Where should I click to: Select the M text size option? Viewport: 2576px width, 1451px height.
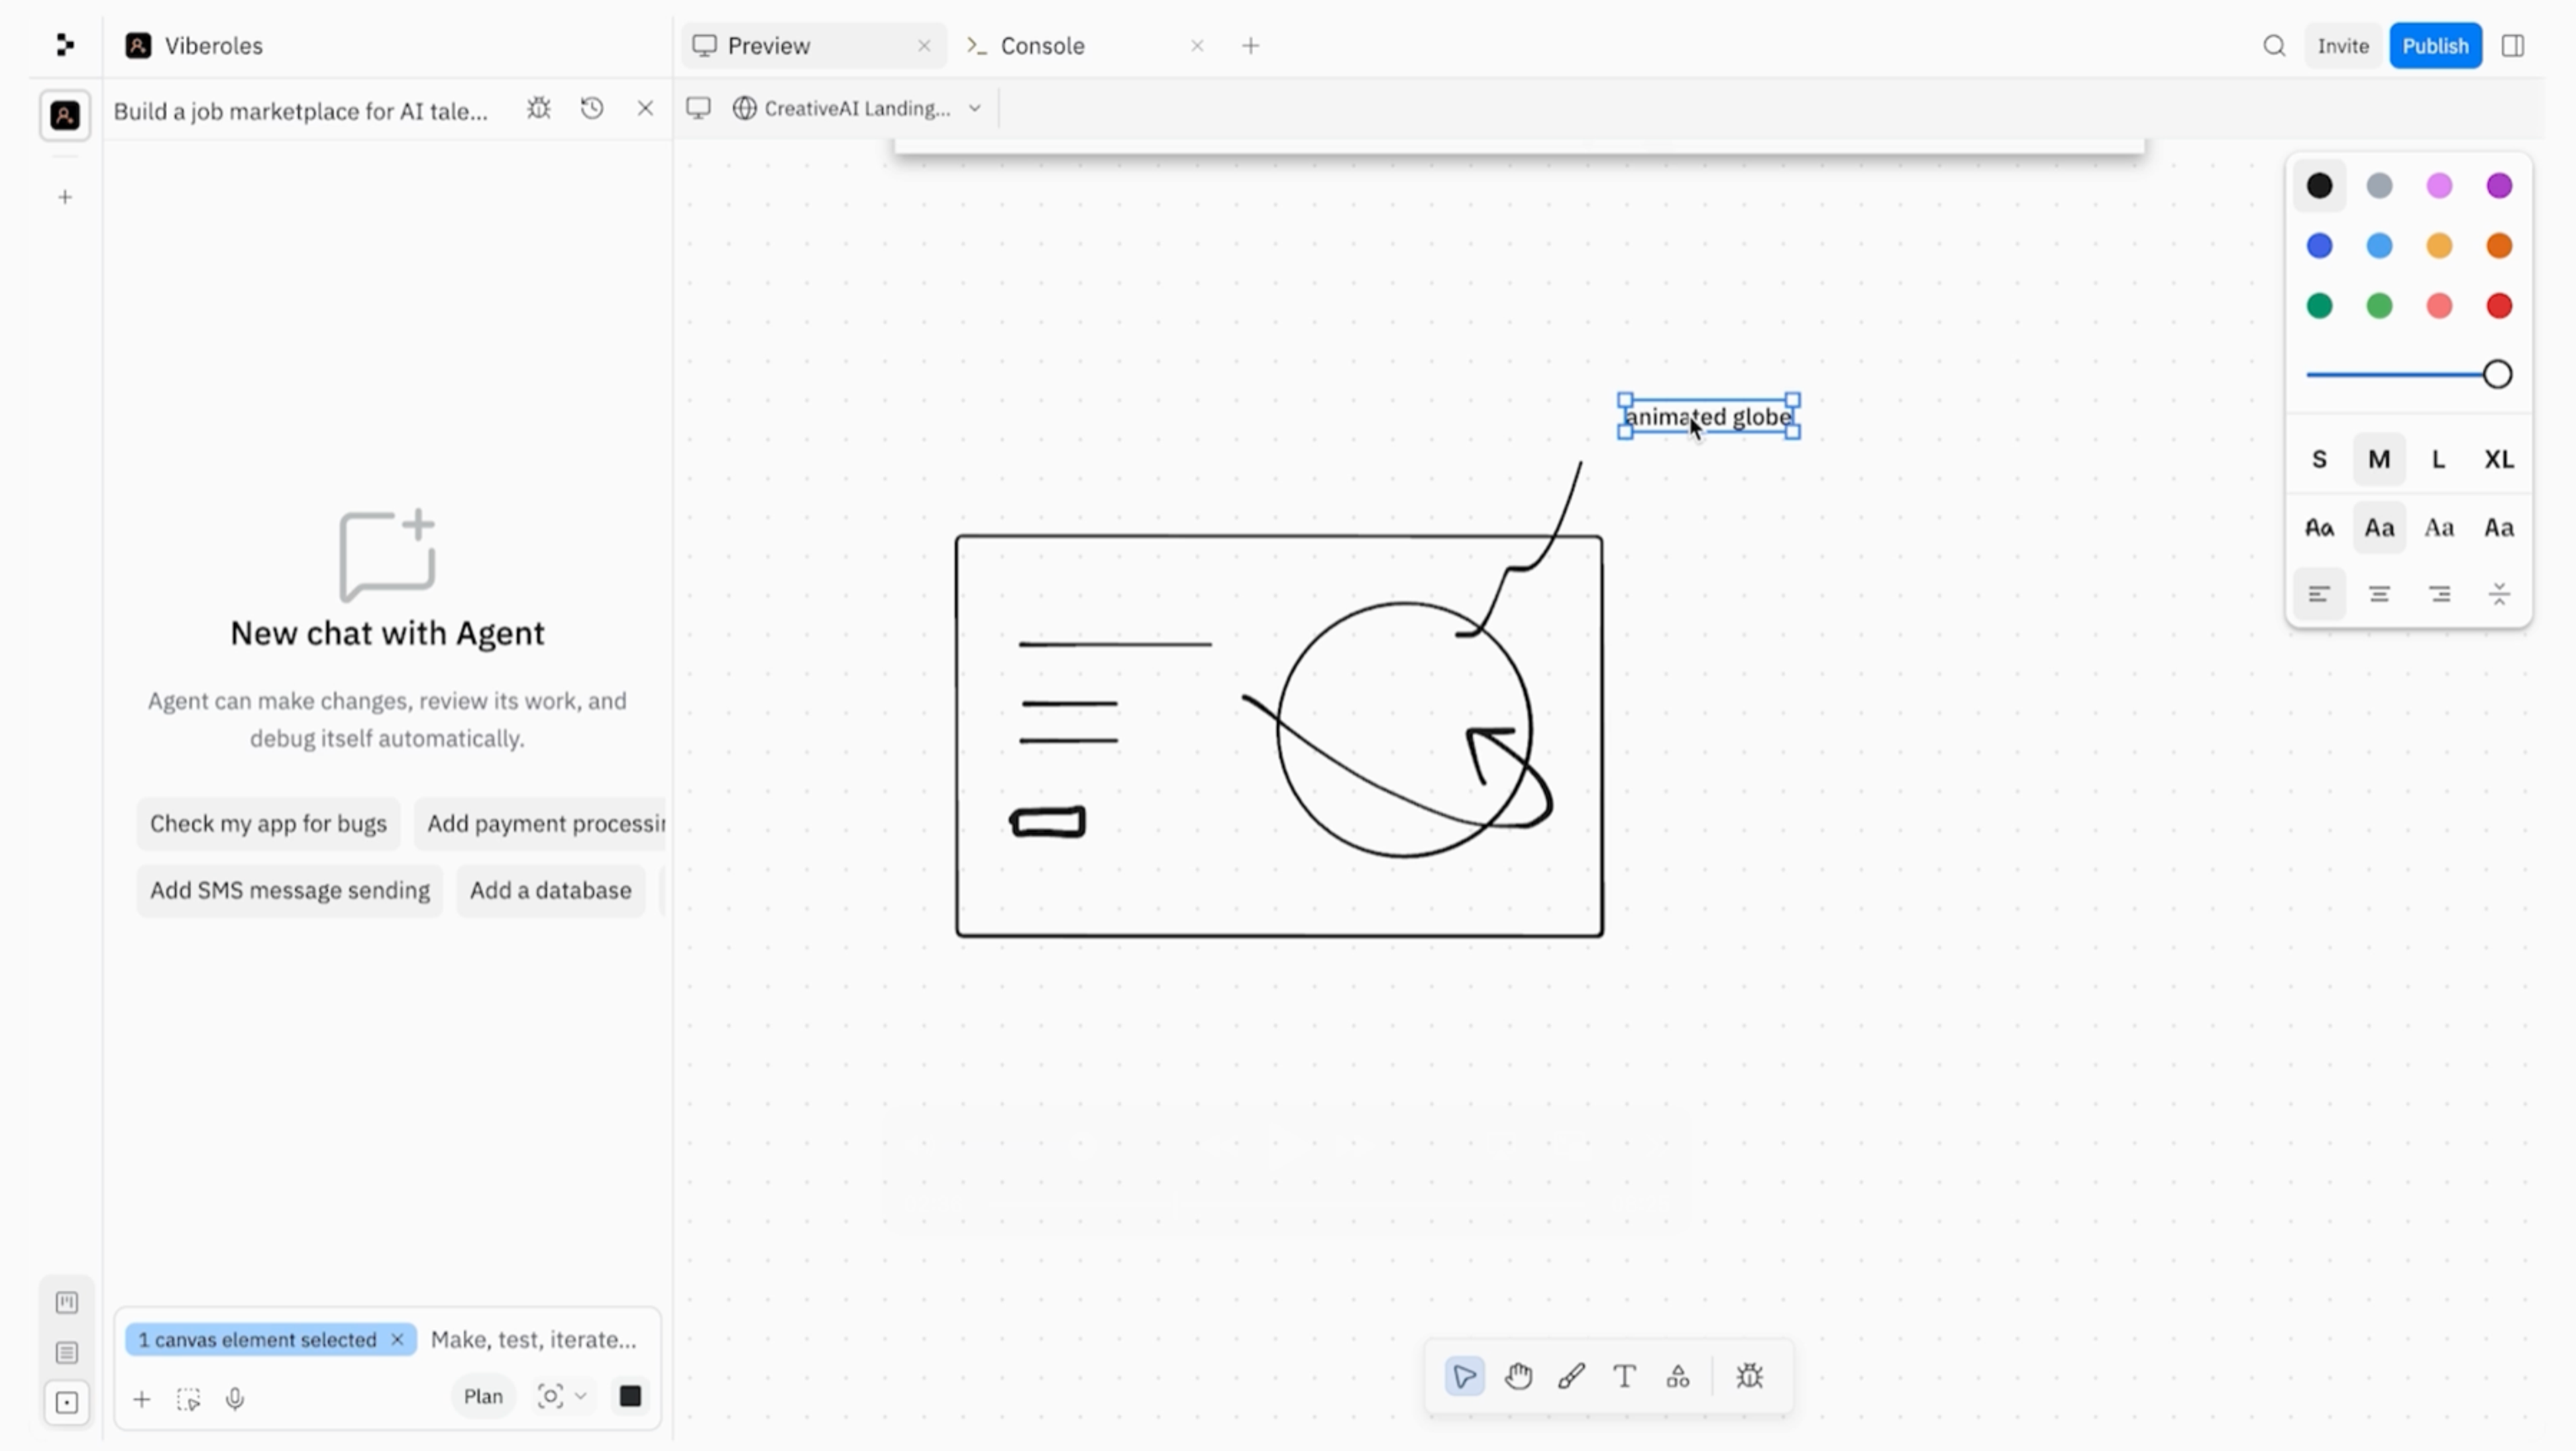[2378, 459]
